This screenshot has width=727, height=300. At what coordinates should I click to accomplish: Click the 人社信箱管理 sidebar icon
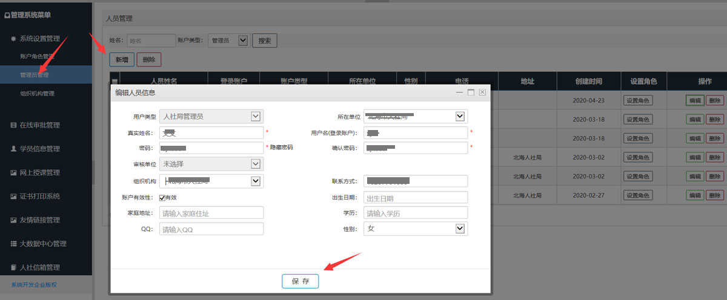click(13, 267)
